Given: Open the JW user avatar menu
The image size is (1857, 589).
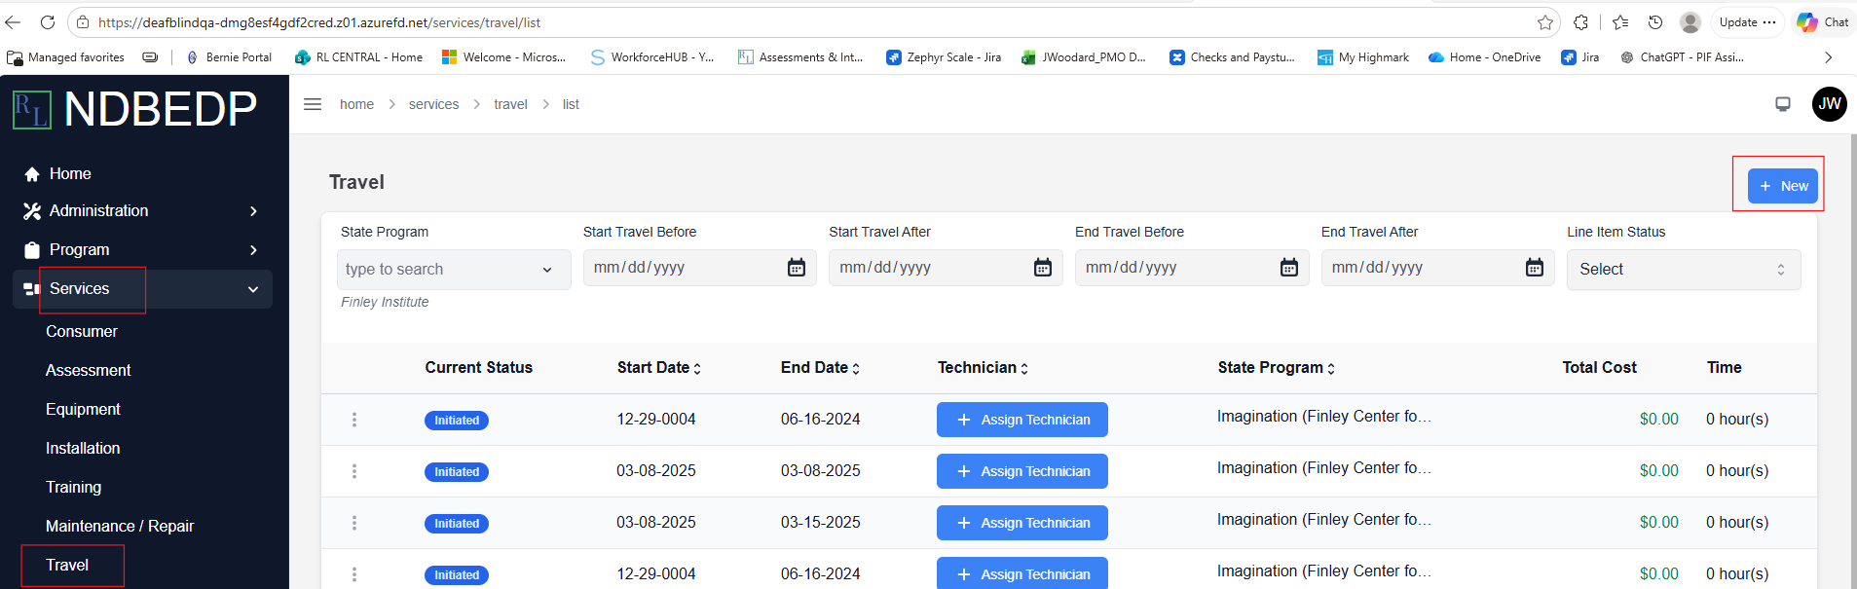Looking at the screenshot, I should pos(1830,104).
